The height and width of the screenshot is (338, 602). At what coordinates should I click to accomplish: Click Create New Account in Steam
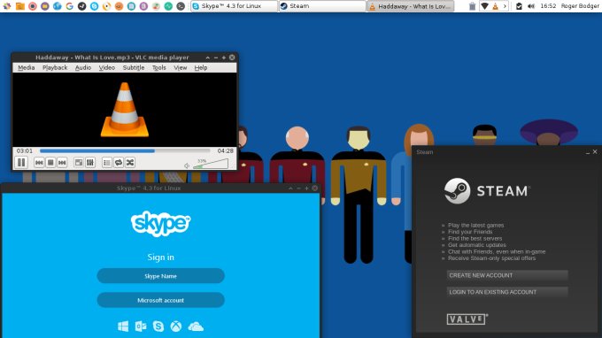click(507, 275)
